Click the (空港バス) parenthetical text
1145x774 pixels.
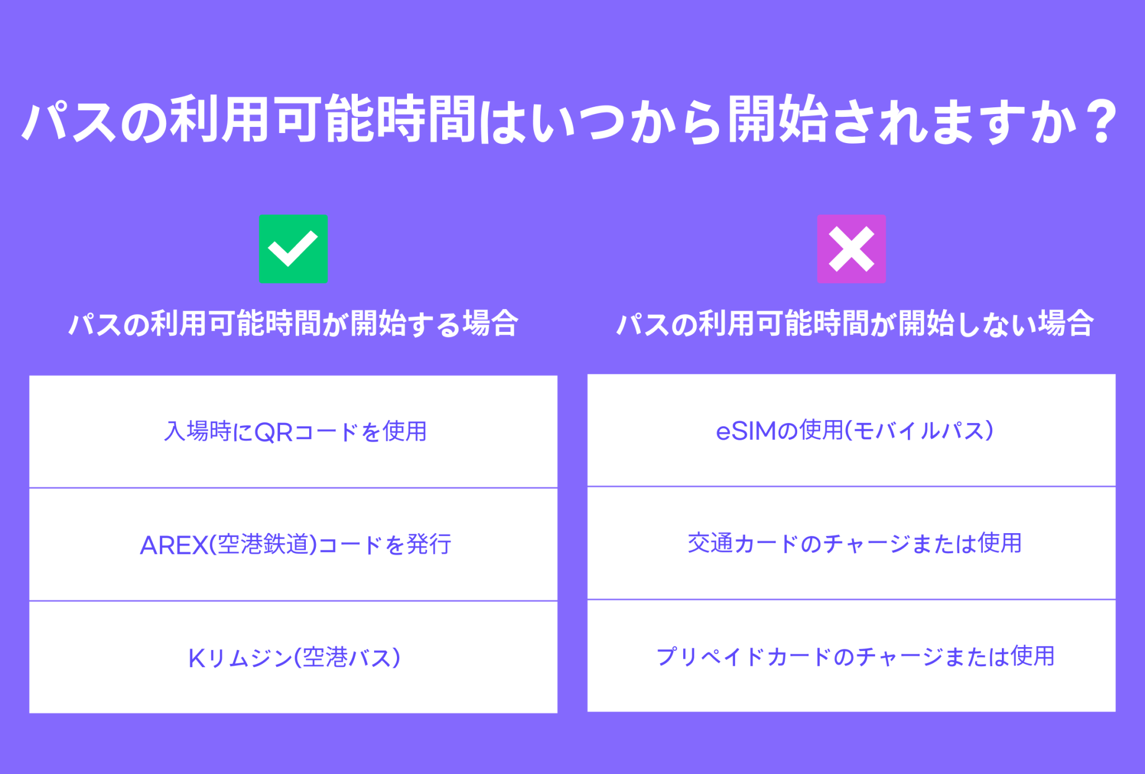click(x=347, y=658)
